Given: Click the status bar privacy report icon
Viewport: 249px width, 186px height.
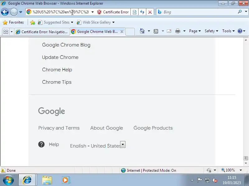Looking at the screenshot, I should pyautogui.click(x=209, y=170).
